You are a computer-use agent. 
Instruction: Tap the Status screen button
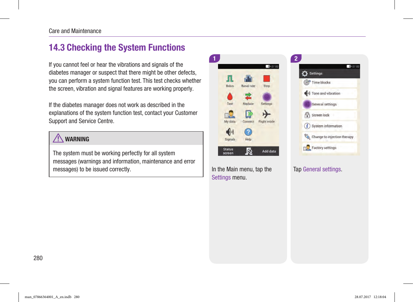(x=228, y=151)
